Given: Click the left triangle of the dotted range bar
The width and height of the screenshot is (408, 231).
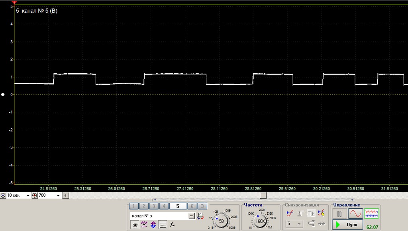Looking at the screenshot, I should (155, 200).
